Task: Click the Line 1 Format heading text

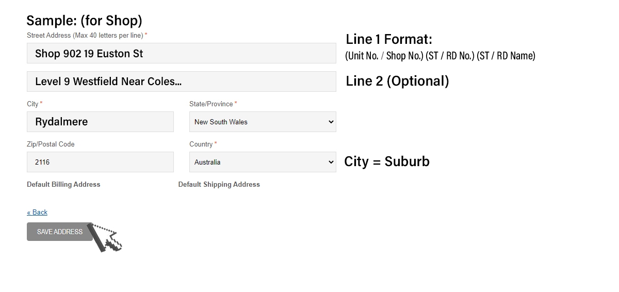Action: pyautogui.click(x=389, y=39)
